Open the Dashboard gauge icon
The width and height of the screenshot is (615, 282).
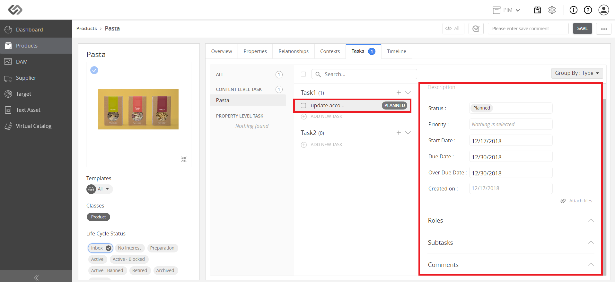pos(8,30)
